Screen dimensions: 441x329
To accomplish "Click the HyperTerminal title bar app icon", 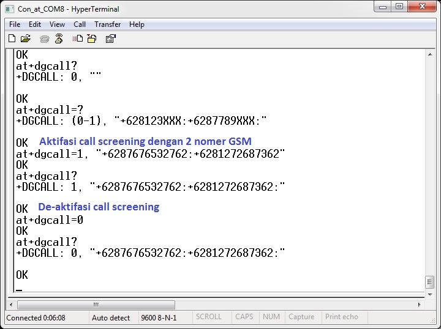I will 10,9.
